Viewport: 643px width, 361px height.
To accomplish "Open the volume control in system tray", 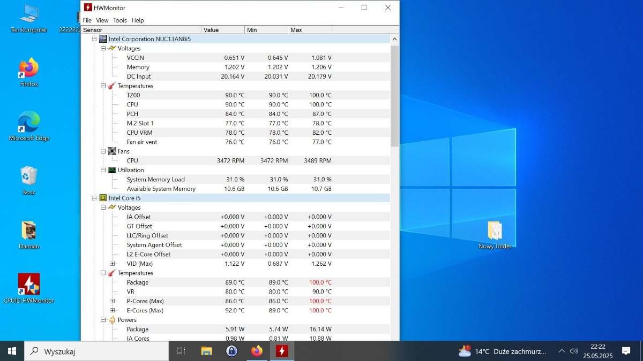I will pyautogui.click(x=574, y=351).
